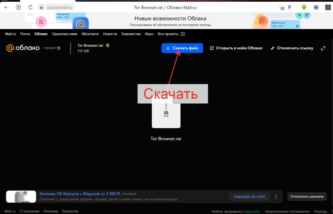Open the protection shield icon in address bar

coord(281,7)
